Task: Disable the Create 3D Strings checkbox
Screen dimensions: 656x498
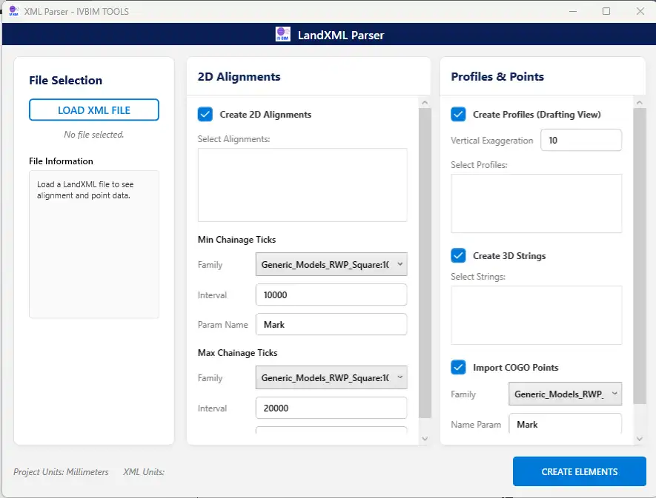Action: [x=458, y=256]
